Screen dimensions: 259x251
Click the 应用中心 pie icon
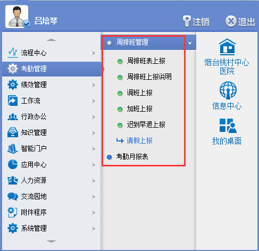(x=13, y=164)
